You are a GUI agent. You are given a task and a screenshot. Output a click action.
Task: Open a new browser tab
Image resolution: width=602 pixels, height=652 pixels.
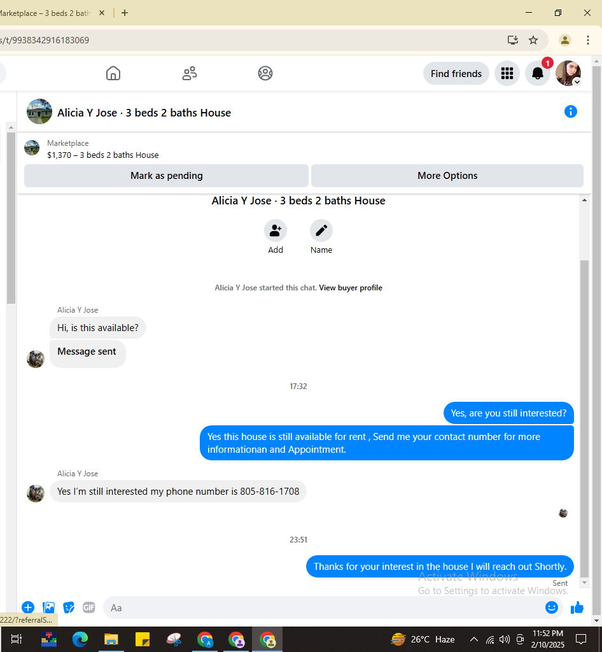point(125,13)
